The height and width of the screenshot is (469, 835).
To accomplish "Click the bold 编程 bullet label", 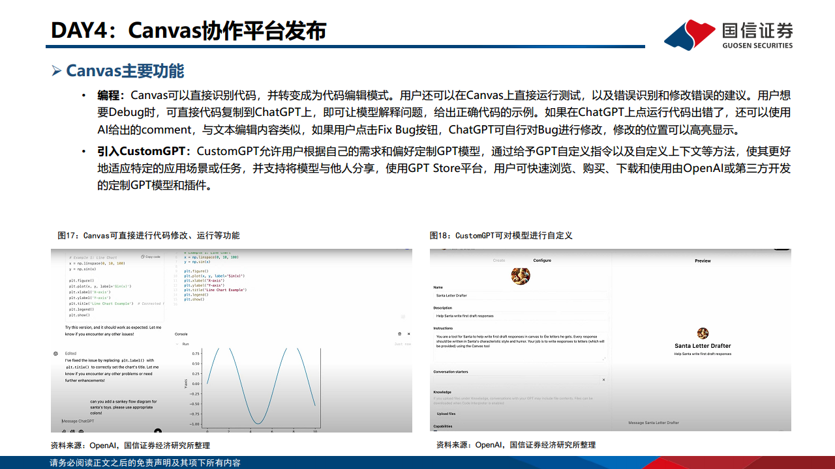I will [109, 96].
